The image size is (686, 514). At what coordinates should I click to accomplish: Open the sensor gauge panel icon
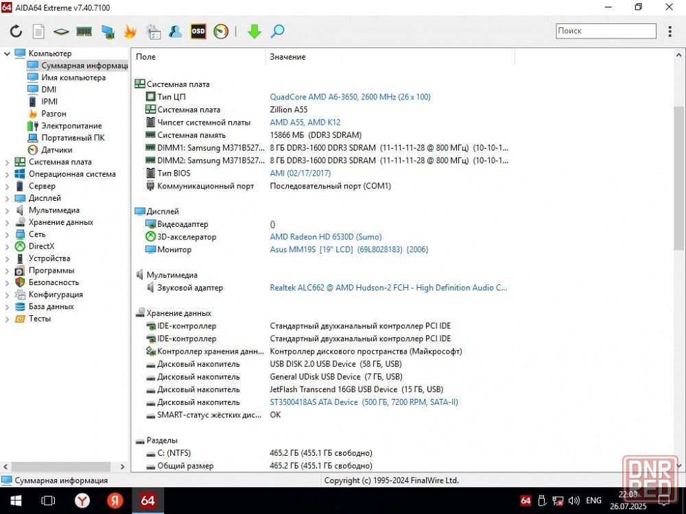tap(220, 32)
